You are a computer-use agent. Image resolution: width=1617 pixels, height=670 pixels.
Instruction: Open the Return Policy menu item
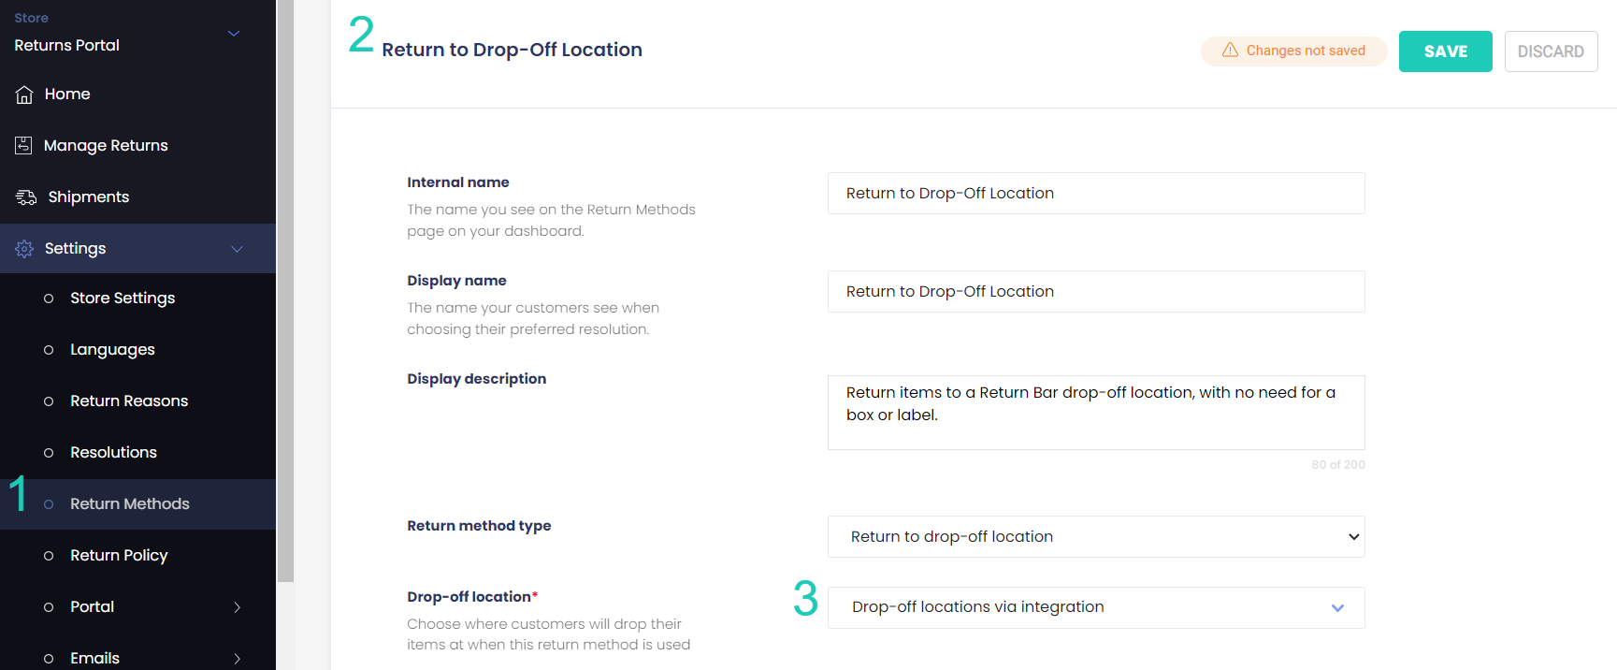119,556
